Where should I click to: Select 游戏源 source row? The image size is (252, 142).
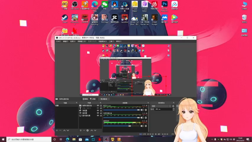point(85,113)
